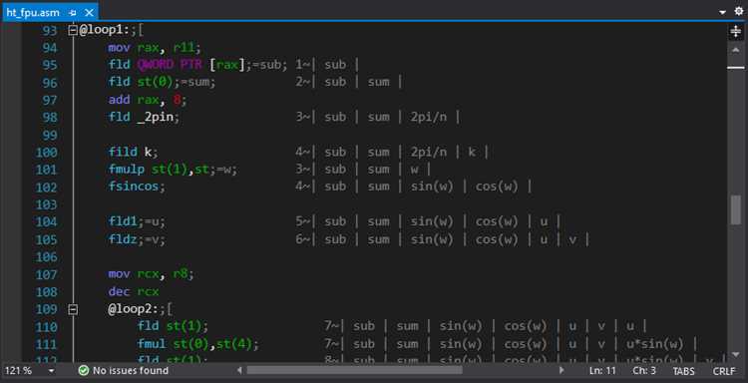Click the Ch: 3 column indicator
Viewport: 748px width, 383px height.
(644, 371)
